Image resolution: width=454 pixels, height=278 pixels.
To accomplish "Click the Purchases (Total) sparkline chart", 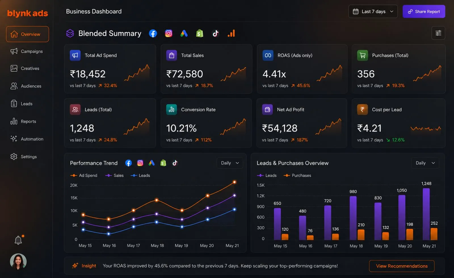I will point(427,73).
